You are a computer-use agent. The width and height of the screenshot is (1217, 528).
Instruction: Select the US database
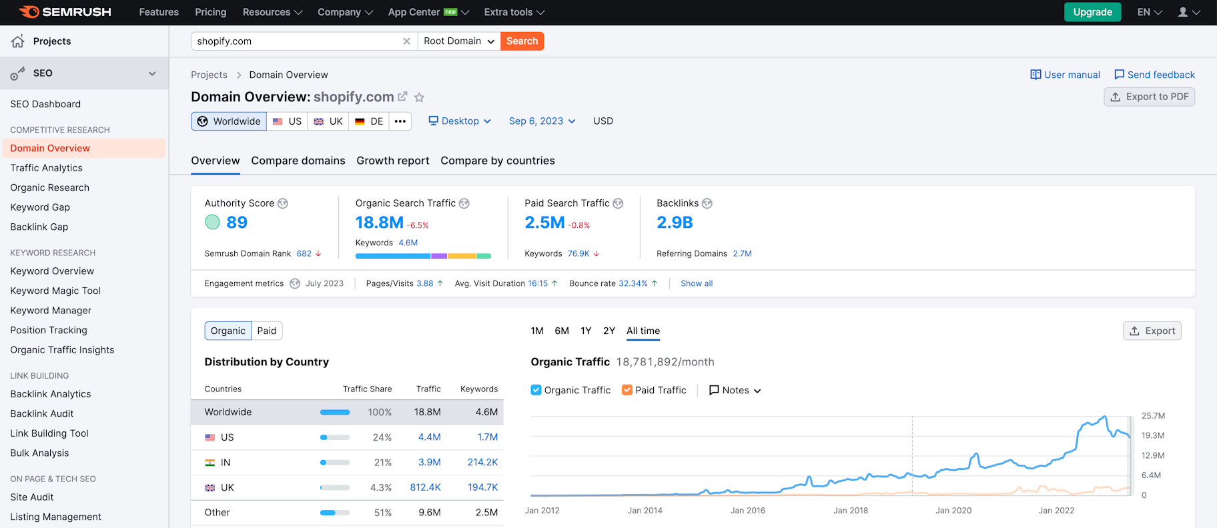pos(288,121)
